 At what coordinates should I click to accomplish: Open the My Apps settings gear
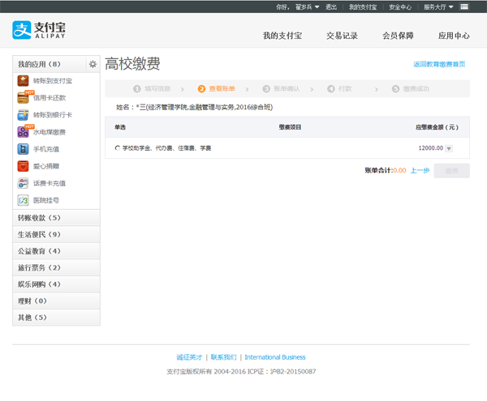[93, 64]
